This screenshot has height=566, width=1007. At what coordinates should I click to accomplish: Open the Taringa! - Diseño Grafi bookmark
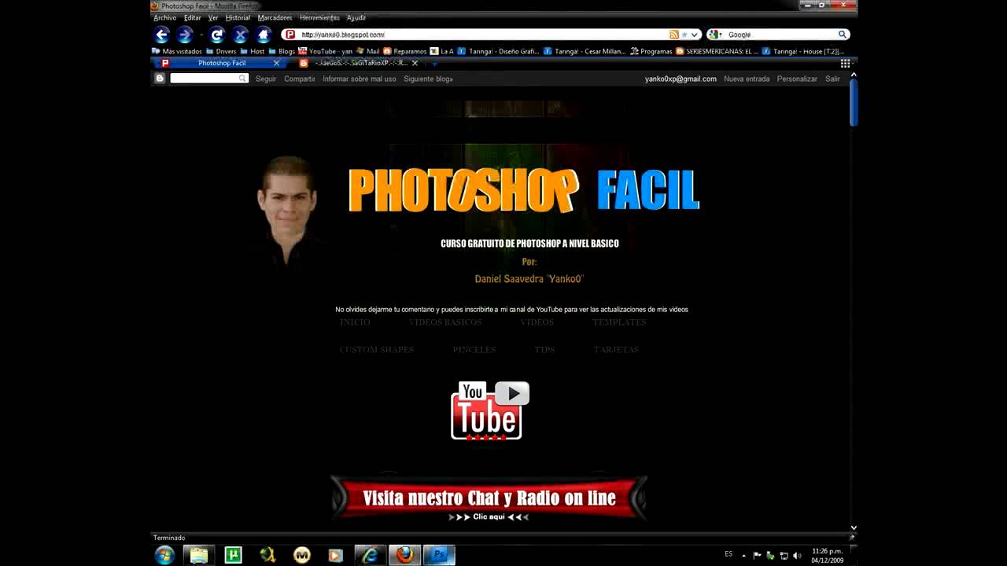point(499,51)
